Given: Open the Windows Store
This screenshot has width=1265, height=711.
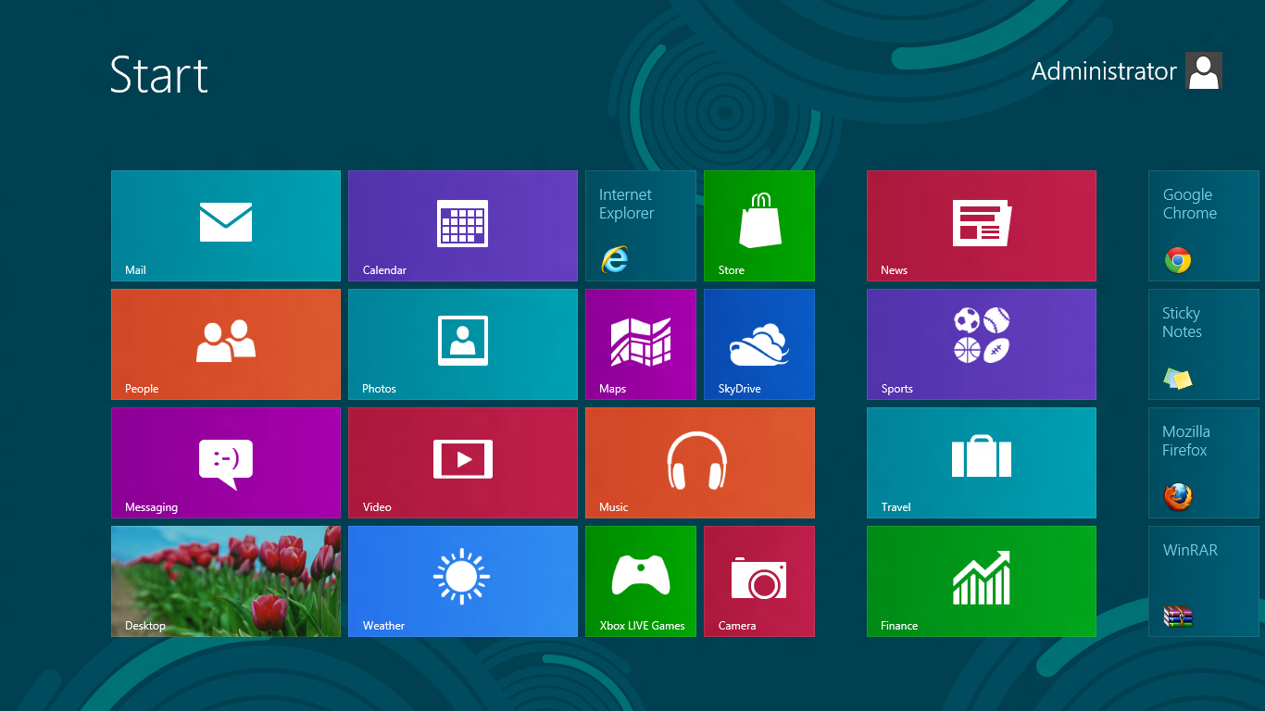Looking at the screenshot, I should point(758,225).
